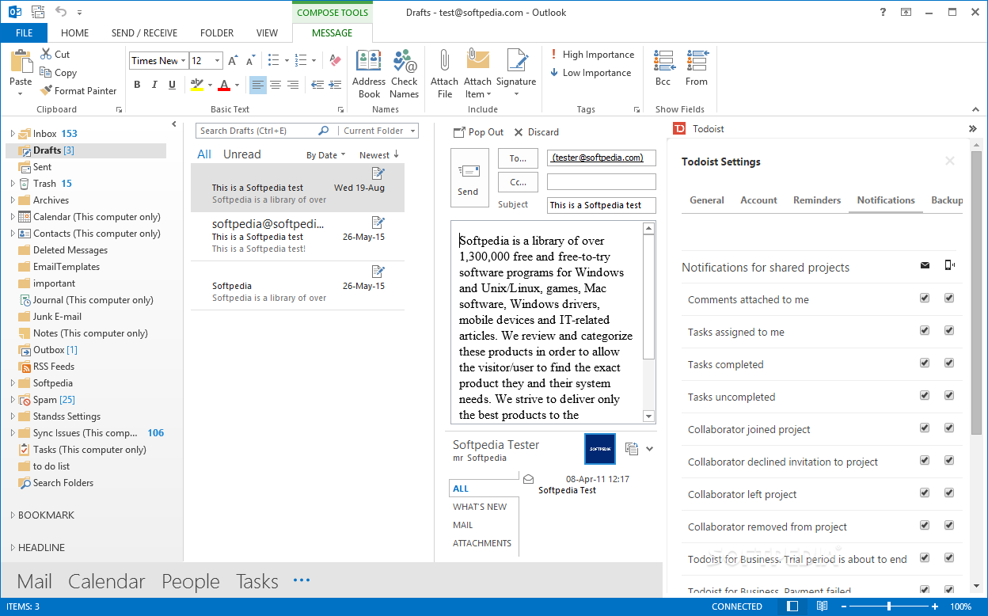
Task: Clear all formatting with eraser icon
Action: tap(335, 60)
